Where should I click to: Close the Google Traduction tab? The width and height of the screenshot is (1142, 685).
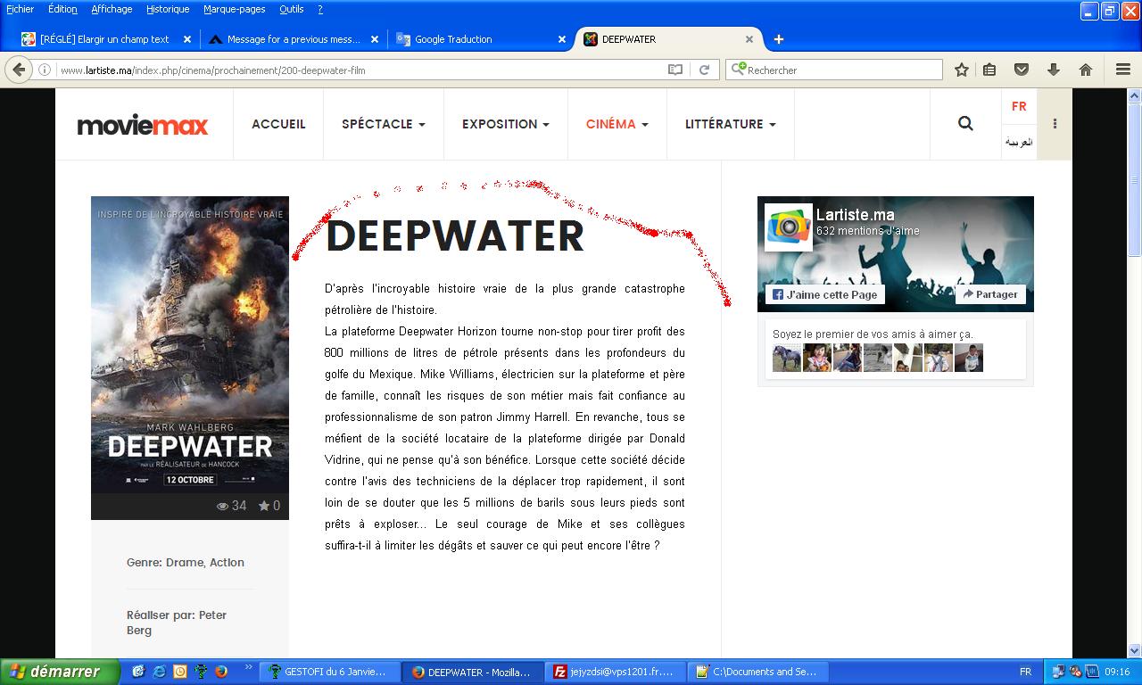[x=562, y=39]
